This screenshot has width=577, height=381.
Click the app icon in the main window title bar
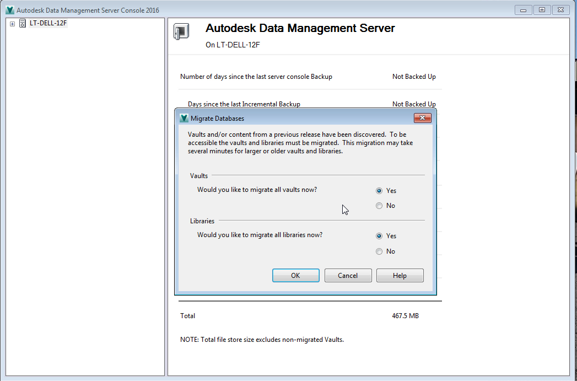[10, 10]
